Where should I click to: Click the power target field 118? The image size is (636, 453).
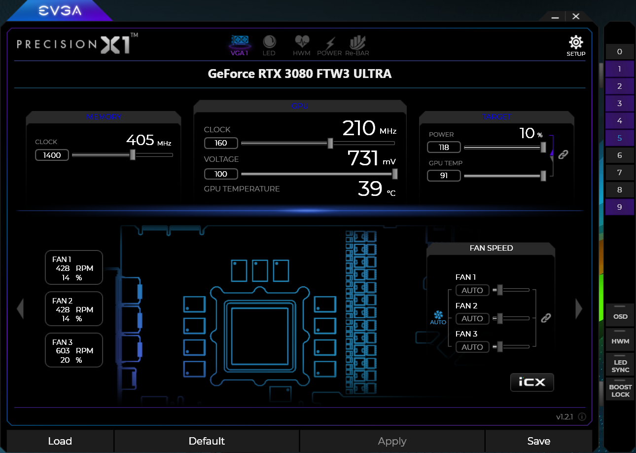click(444, 147)
